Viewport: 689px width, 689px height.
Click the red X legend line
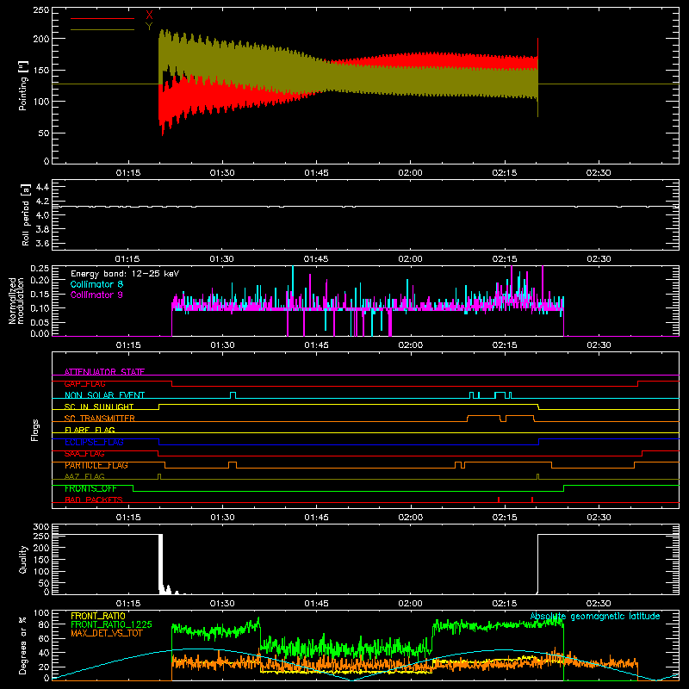point(102,18)
